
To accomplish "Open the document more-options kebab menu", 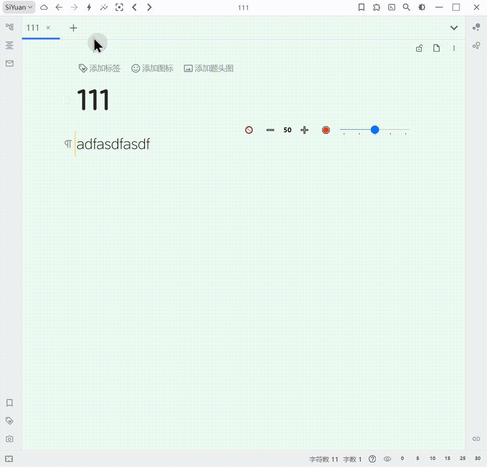I will point(454,48).
